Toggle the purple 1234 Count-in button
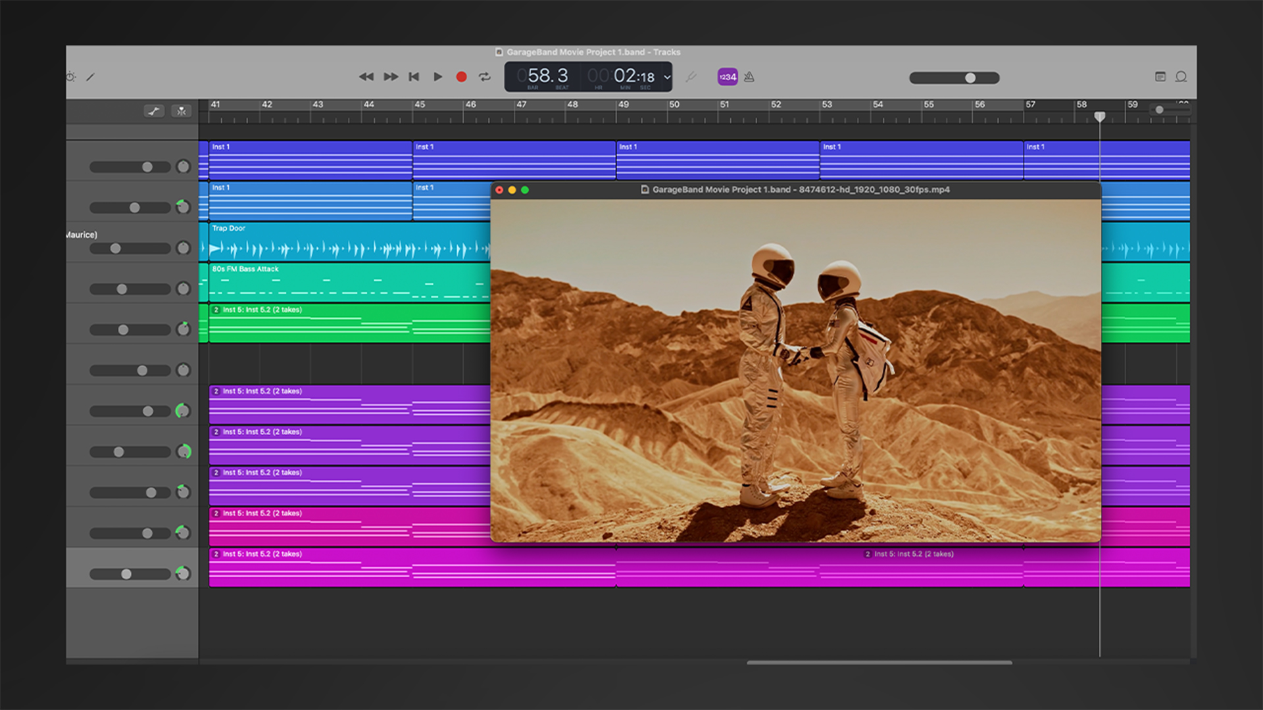The width and height of the screenshot is (1263, 710). click(728, 77)
